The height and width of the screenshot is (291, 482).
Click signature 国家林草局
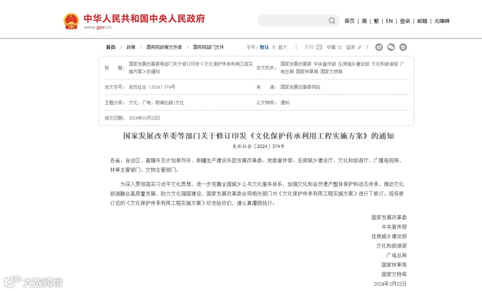click(x=394, y=265)
